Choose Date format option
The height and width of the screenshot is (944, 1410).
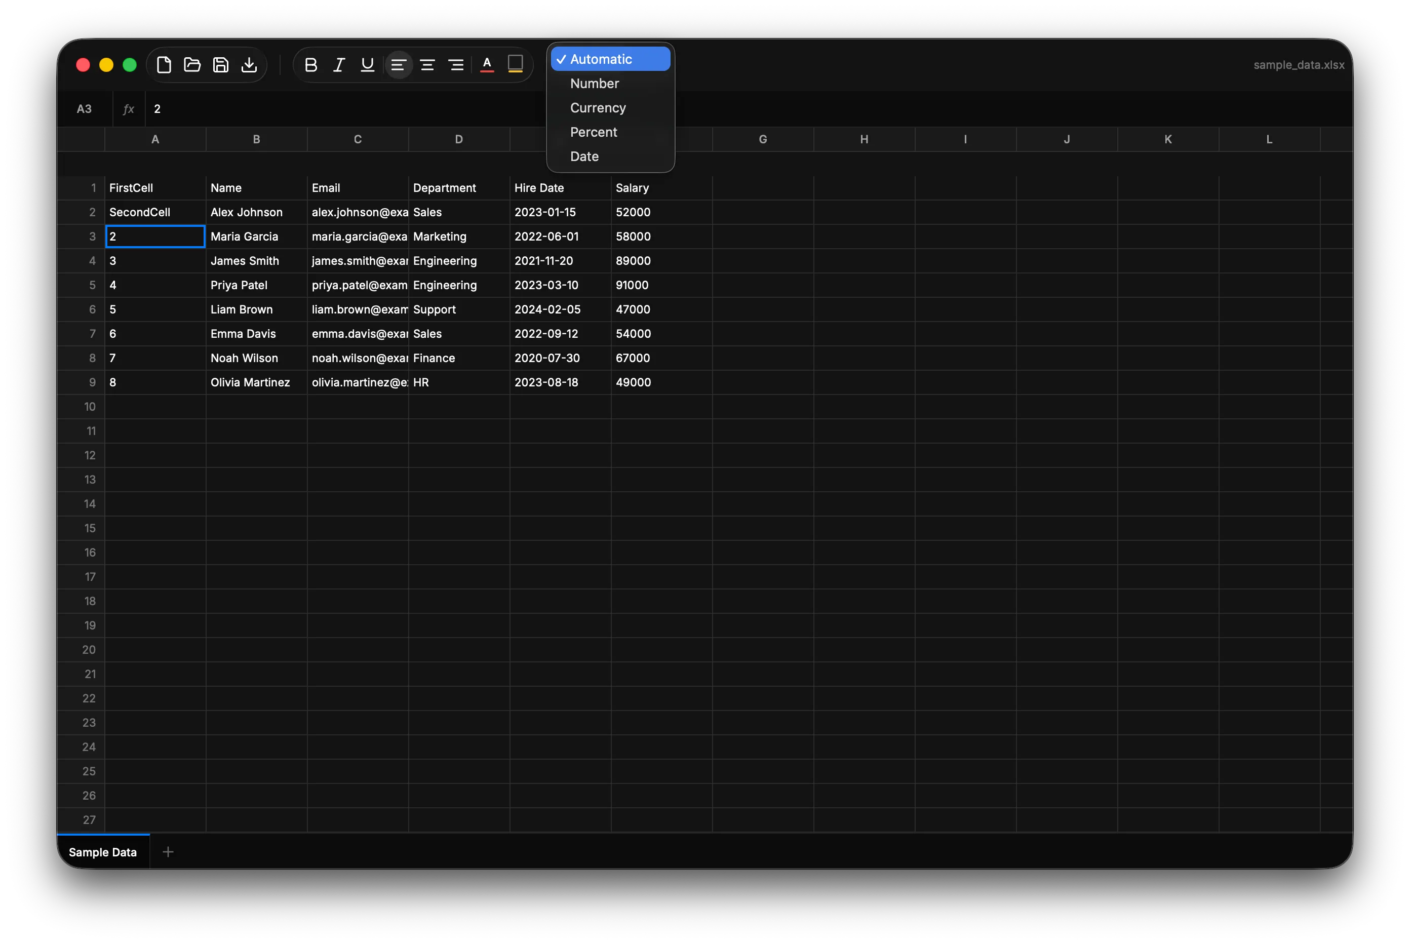click(x=610, y=156)
